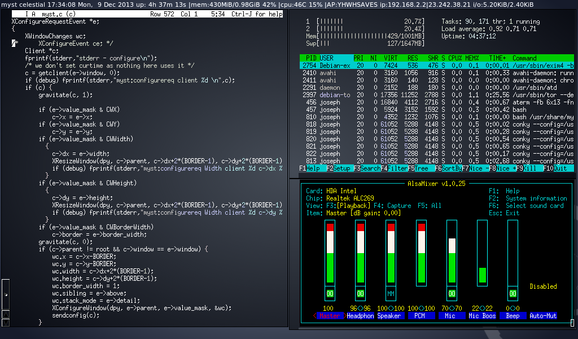This screenshot has width=578, height=339.
Task: Click the scrollbar down arrow in the editor
Action: (6, 322)
